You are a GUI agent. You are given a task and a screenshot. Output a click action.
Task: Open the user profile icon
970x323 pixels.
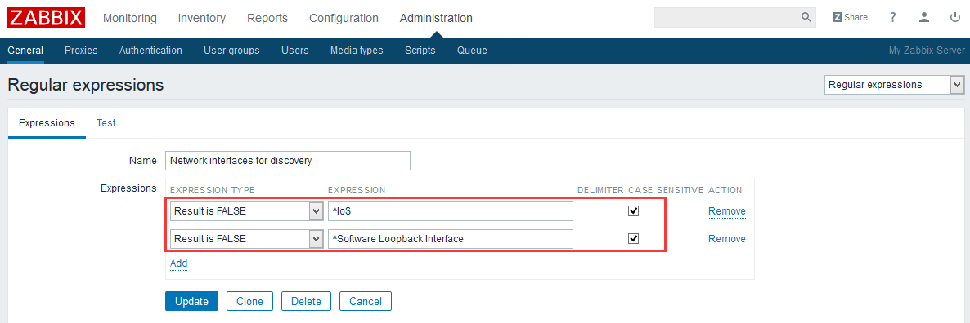click(924, 17)
